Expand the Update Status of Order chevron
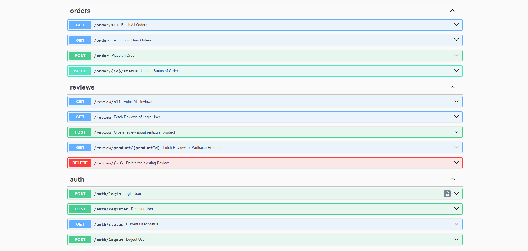The width and height of the screenshot is (528, 251). pos(456,70)
